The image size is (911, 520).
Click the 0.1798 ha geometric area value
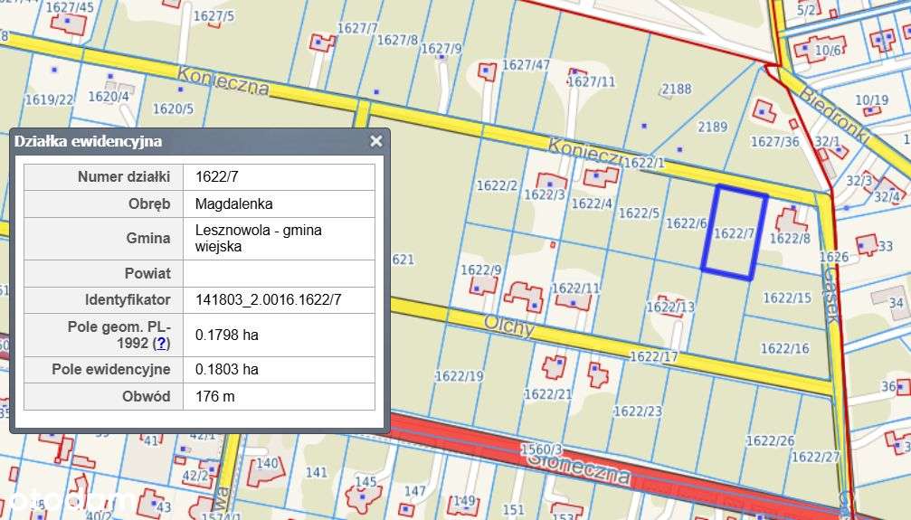coord(226,335)
